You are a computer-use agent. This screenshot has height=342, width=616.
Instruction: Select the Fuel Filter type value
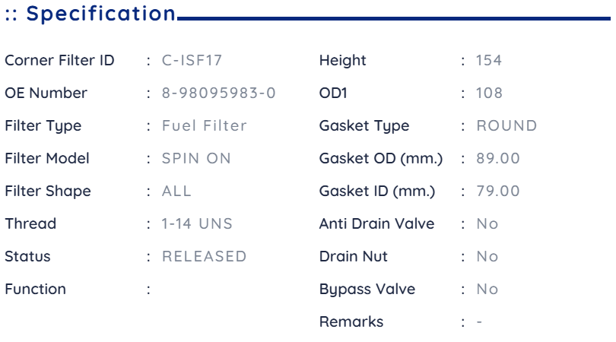[205, 125]
